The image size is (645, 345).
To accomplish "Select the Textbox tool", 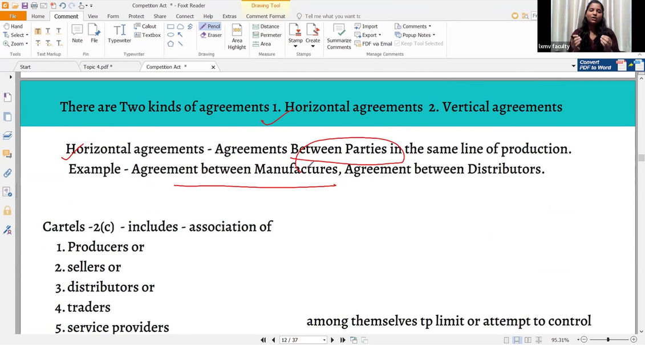I will point(147,35).
